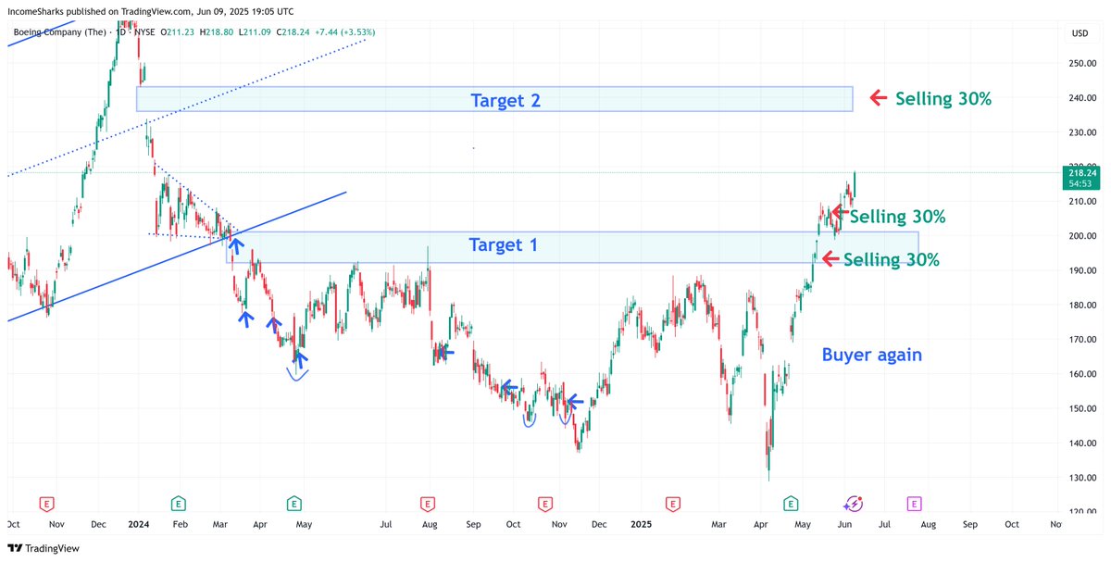1111x562 pixels.
Task: Open the purple upcoming earnings marker near Aug 2025
Action: click(x=914, y=504)
